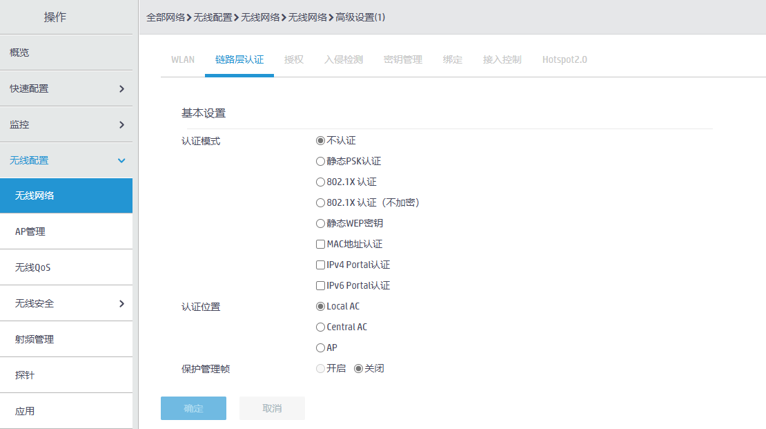Switch to 链路层认证 tab
This screenshot has width=766, height=429.
tap(239, 59)
